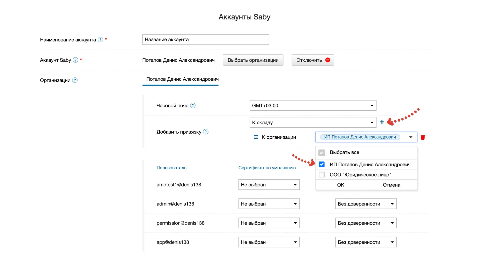Viewport: 481px width, 261px height.
Task: Click the Отключить button
Action: pyautogui.click(x=313, y=60)
